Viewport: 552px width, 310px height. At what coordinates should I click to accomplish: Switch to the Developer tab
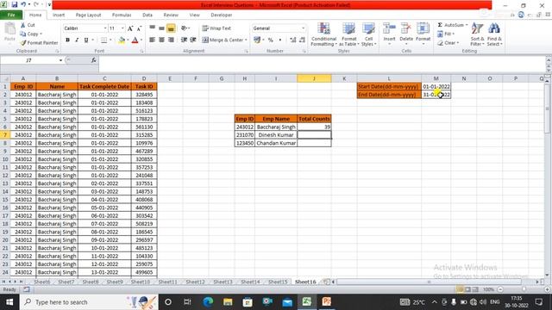(222, 15)
